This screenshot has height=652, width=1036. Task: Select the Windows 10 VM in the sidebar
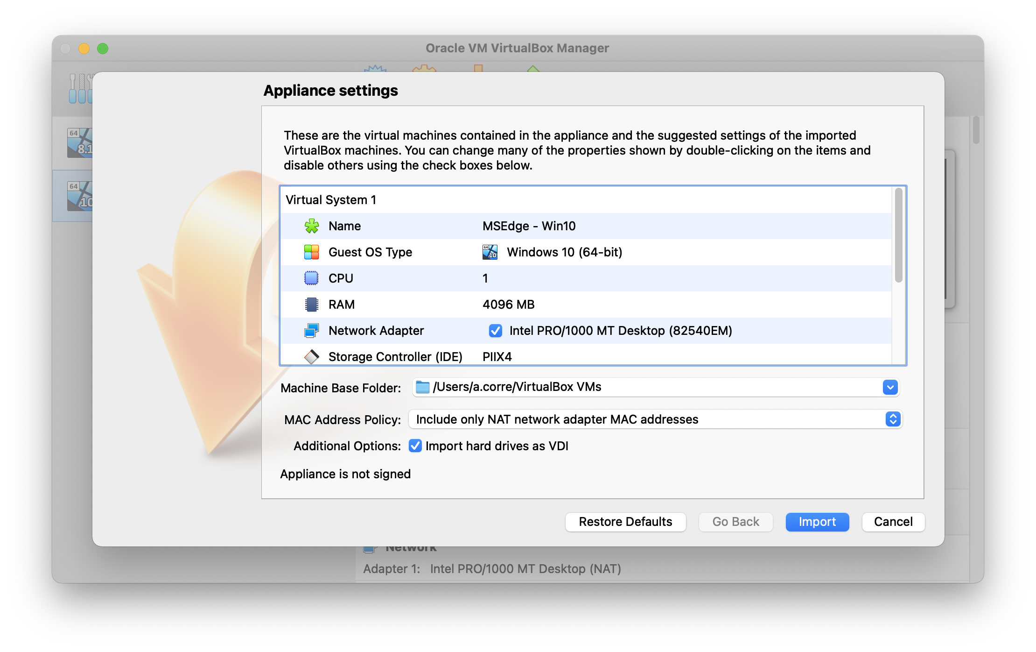[80, 196]
